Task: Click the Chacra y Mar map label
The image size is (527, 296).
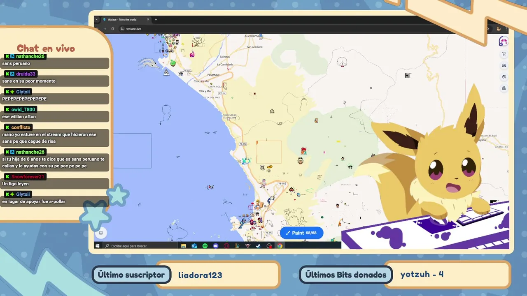Action: [x=202, y=81]
